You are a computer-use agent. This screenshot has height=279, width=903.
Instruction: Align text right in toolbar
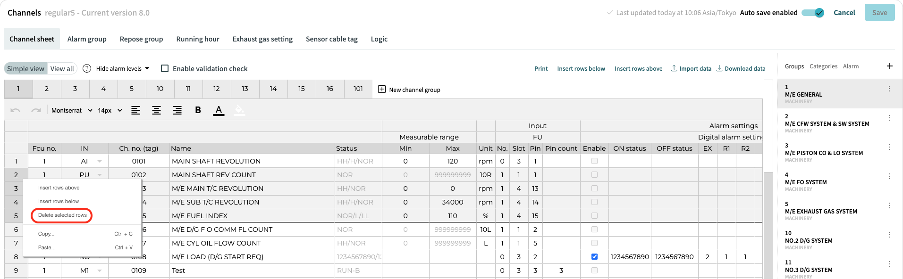pyautogui.click(x=177, y=110)
